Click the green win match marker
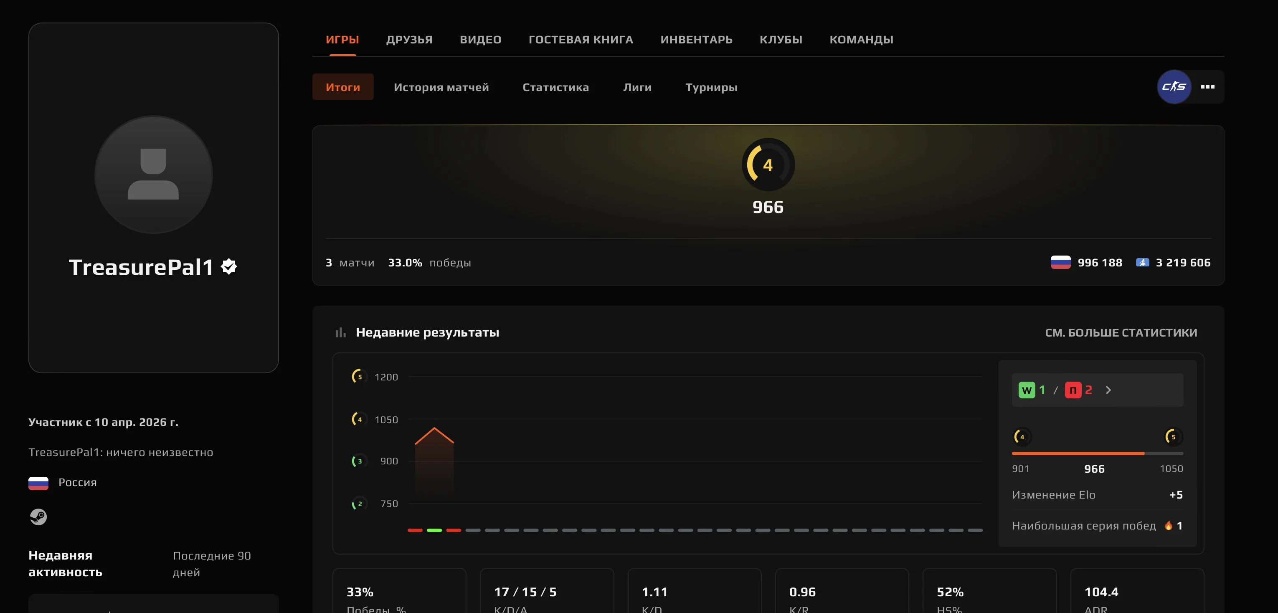The width and height of the screenshot is (1278, 613). pos(434,530)
